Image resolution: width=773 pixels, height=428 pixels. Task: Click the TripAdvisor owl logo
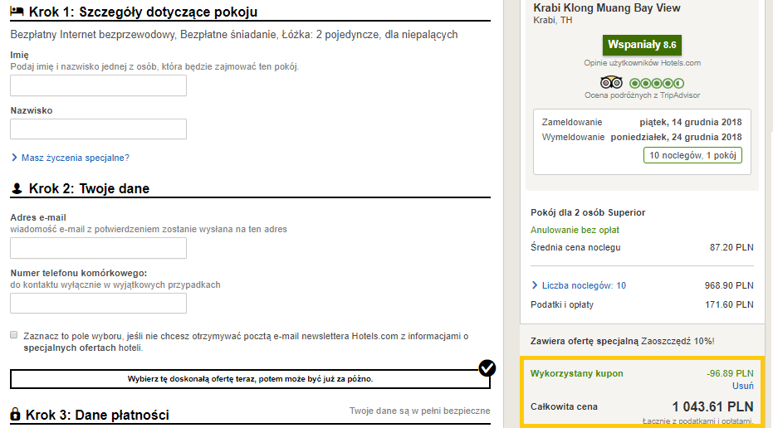click(x=611, y=82)
